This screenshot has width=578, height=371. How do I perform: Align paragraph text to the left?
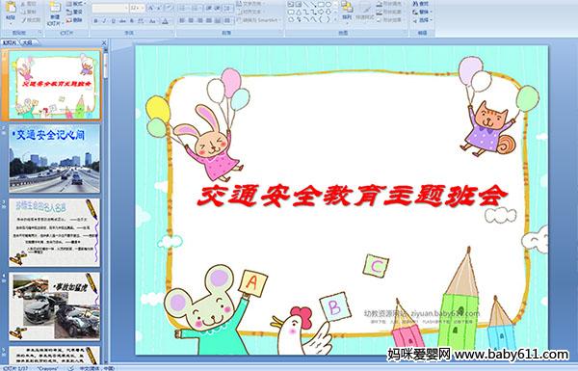coord(182,20)
